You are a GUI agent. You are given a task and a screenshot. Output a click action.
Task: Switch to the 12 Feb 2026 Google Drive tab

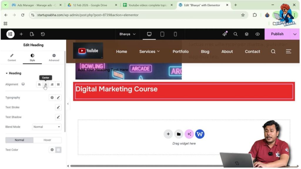(92, 5)
